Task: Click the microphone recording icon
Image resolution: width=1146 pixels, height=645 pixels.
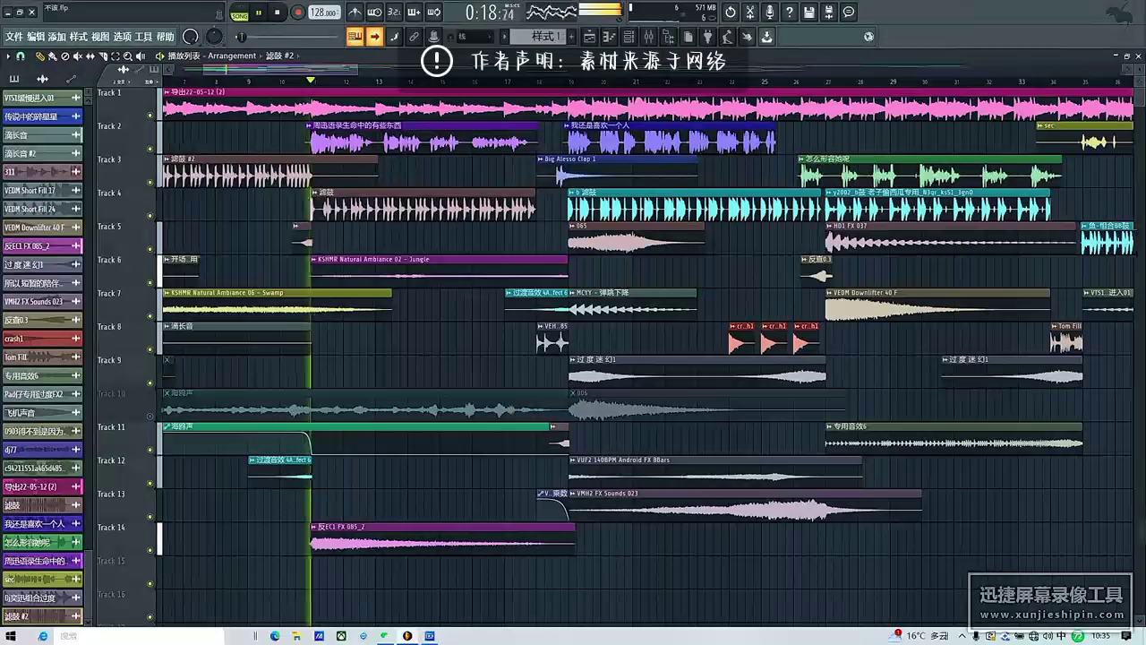Action: [769, 13]
